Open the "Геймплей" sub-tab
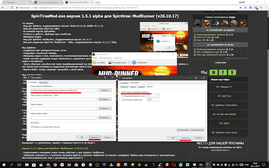Screen dimensions: 269x168 124,87
